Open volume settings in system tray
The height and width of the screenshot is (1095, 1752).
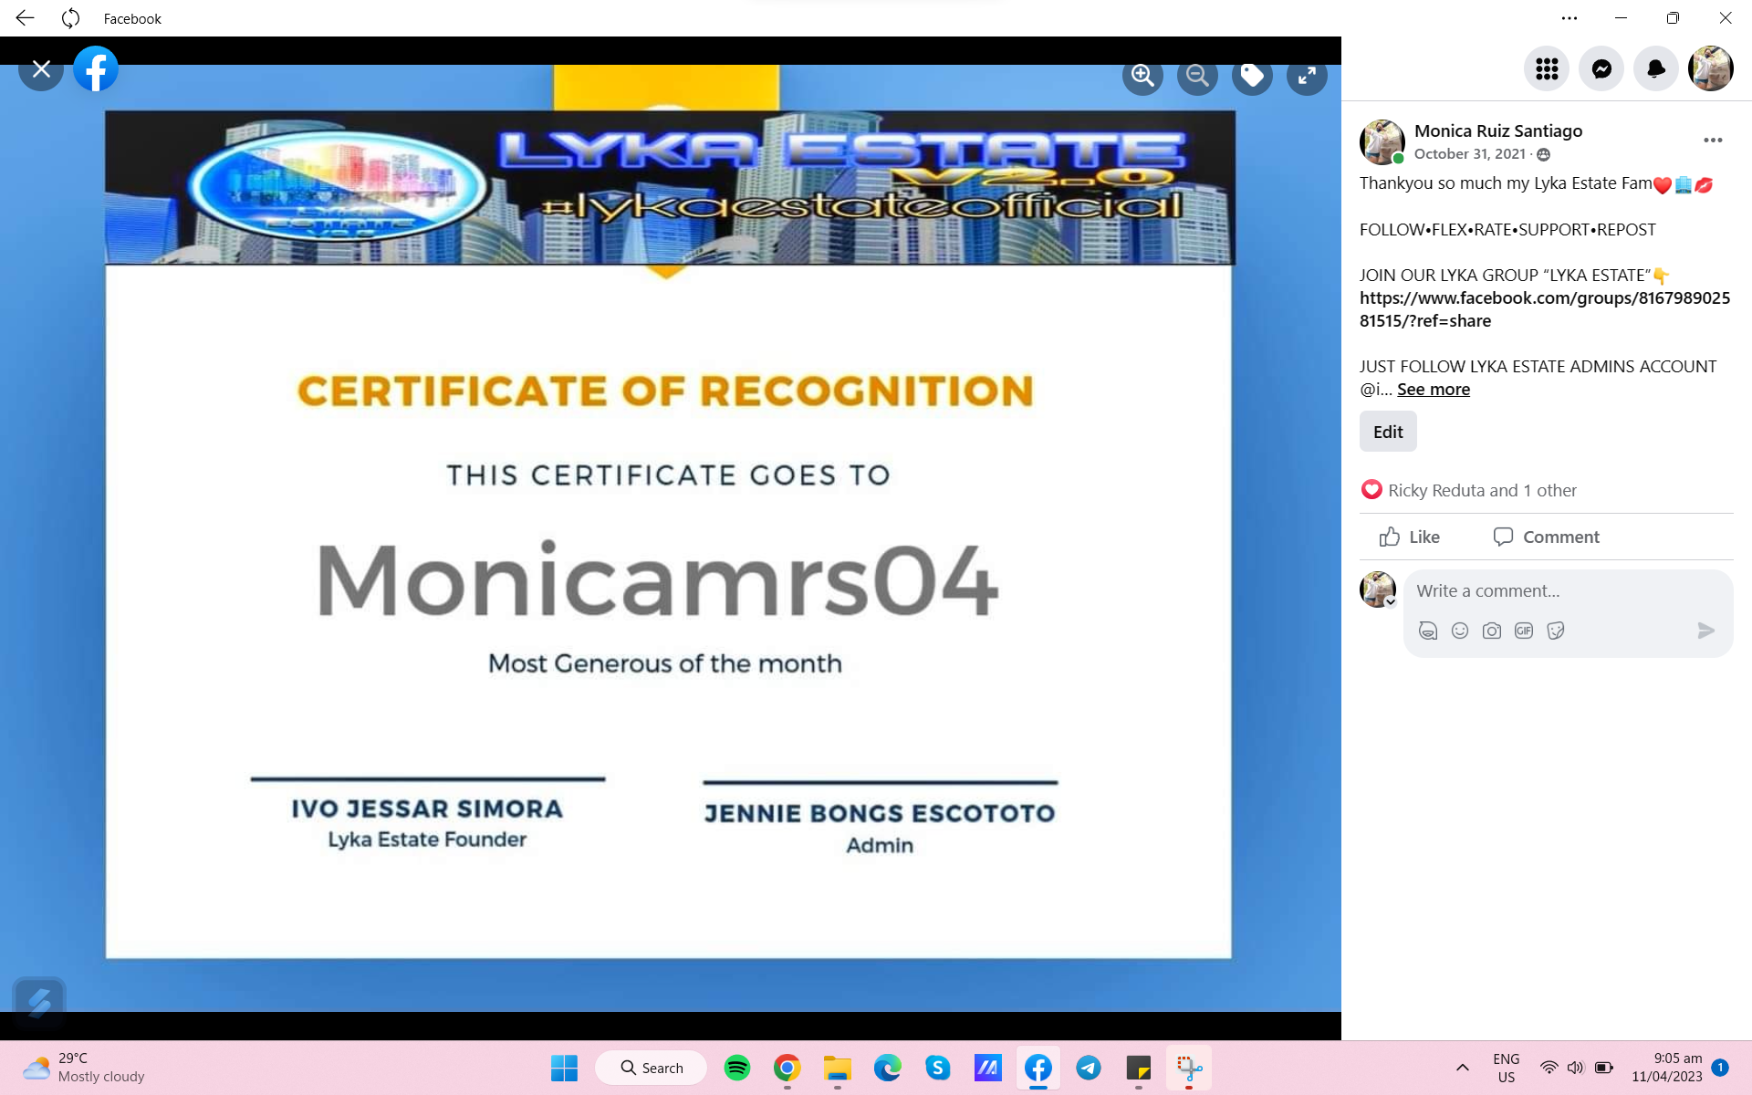[1576, 1068]
